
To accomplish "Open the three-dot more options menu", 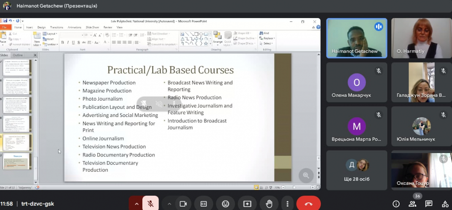I will 287,204.
